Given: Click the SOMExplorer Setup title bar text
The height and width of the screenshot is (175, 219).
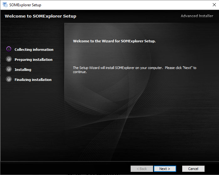Looking at the screenshot, I should [x=25, y=5].
